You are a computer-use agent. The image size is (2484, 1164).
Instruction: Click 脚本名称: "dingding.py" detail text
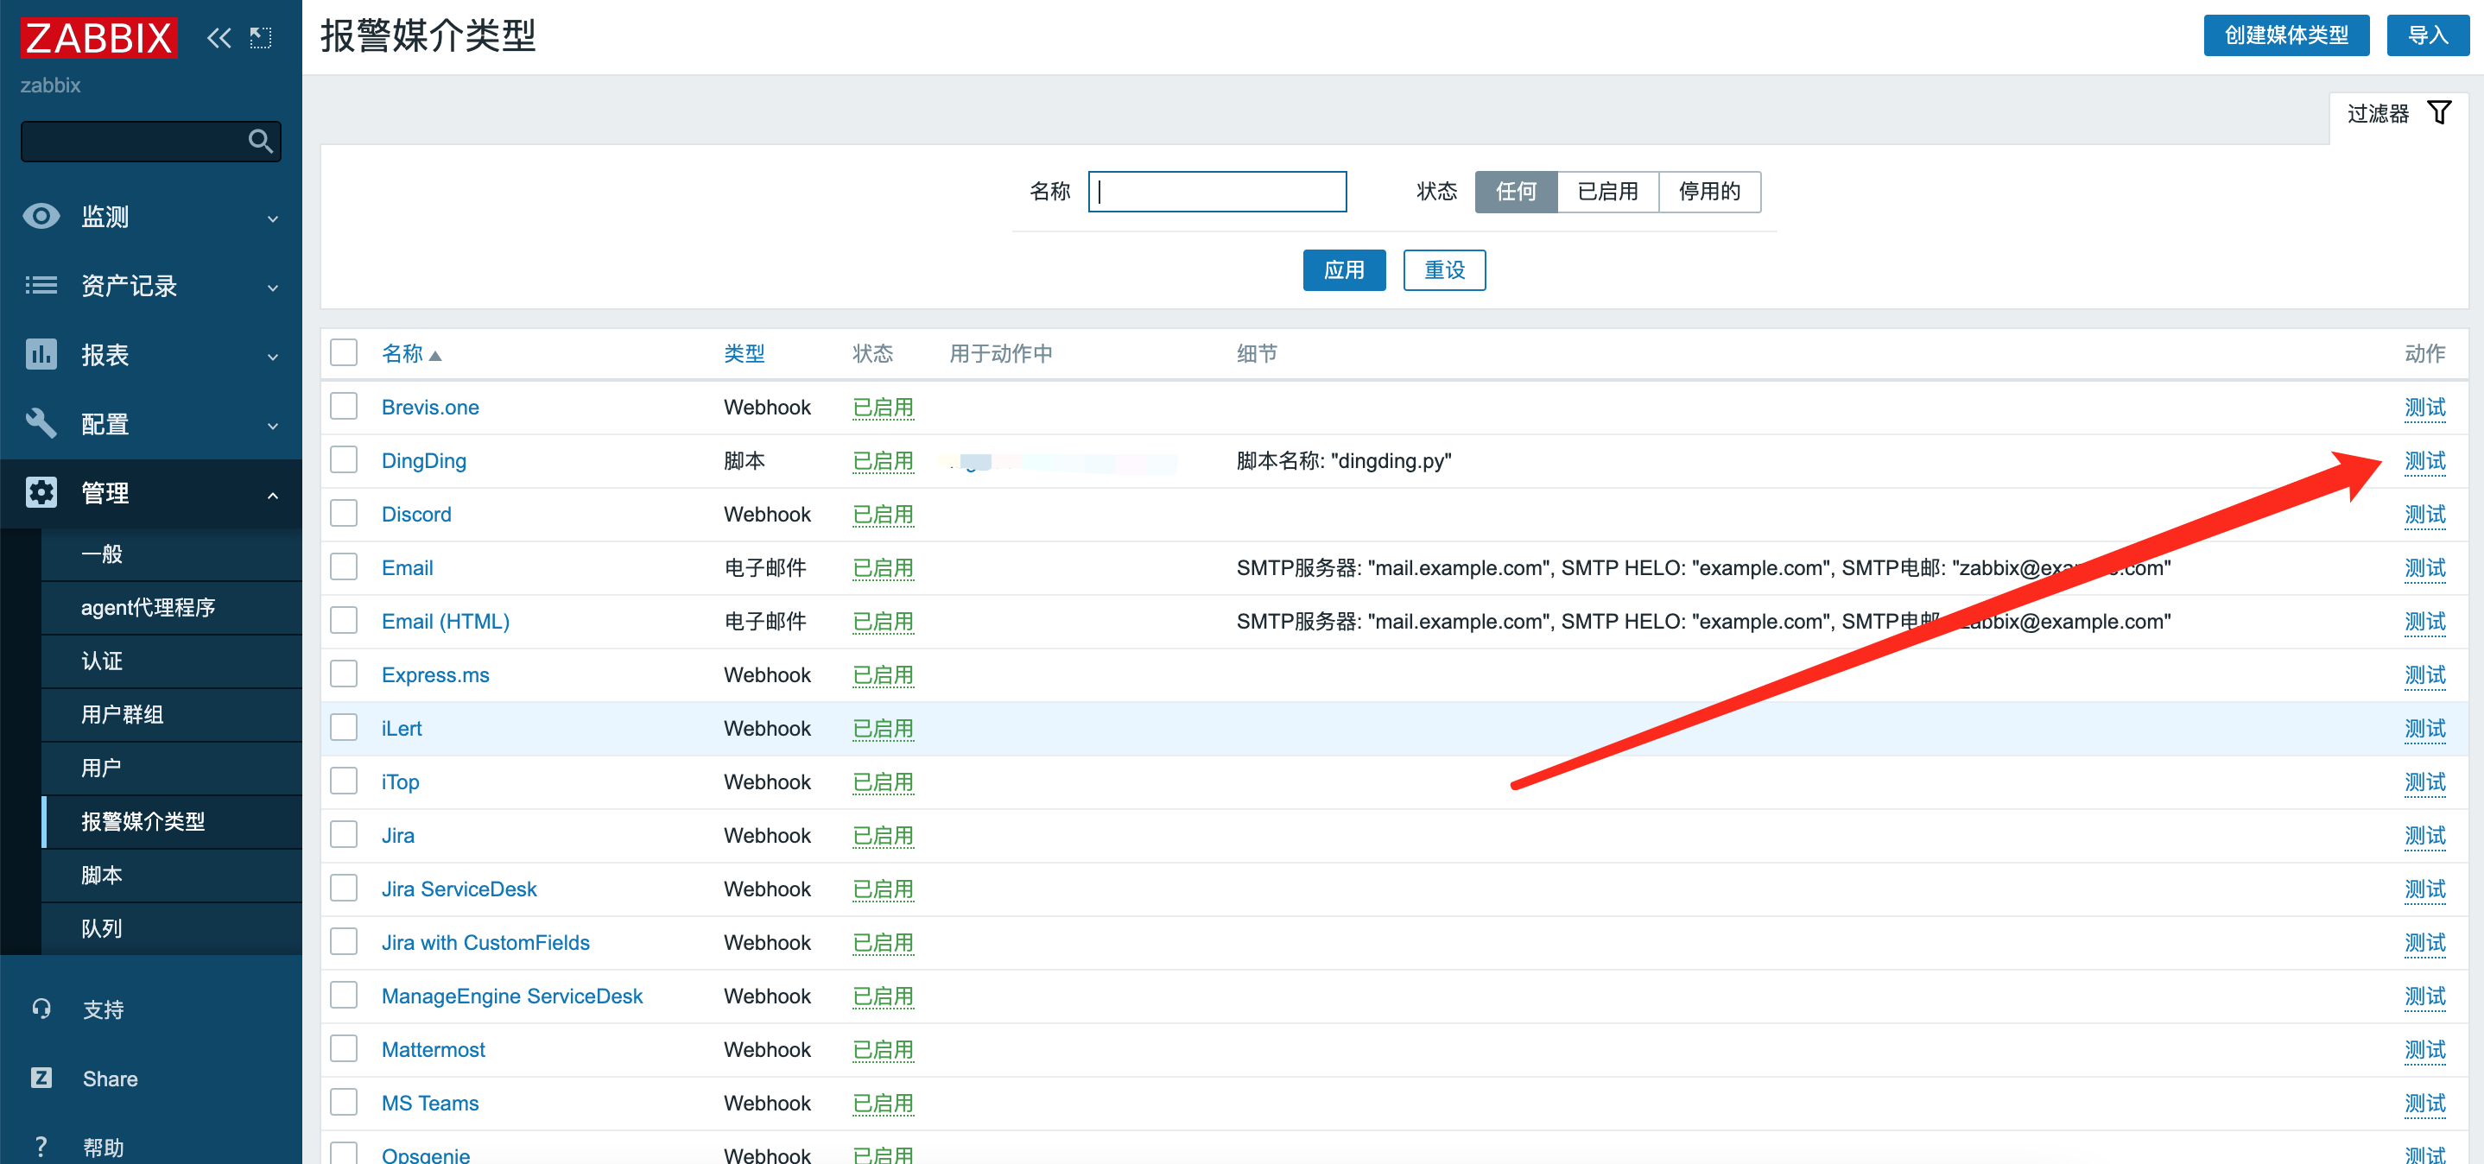pos(1343,461)
